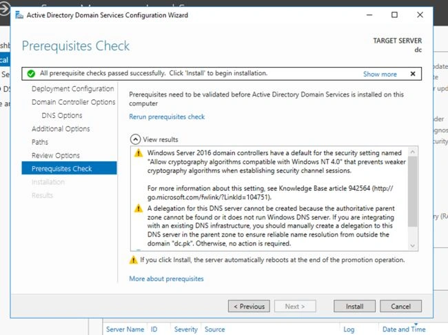Go back with the Previous button
Viewport: 448px width, 335px height.
coord(249,306)
